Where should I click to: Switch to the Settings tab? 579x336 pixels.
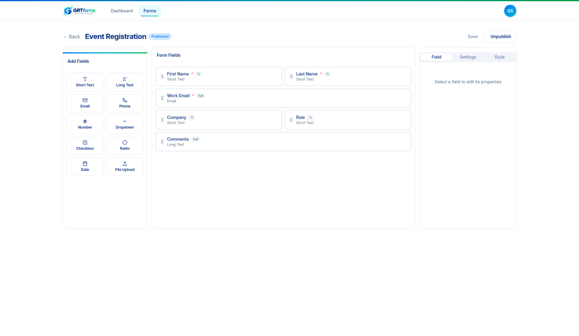point(468,57)
